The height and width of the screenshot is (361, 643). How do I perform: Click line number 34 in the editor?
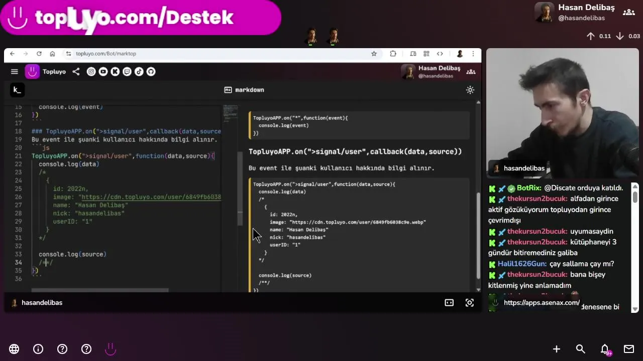18,262
